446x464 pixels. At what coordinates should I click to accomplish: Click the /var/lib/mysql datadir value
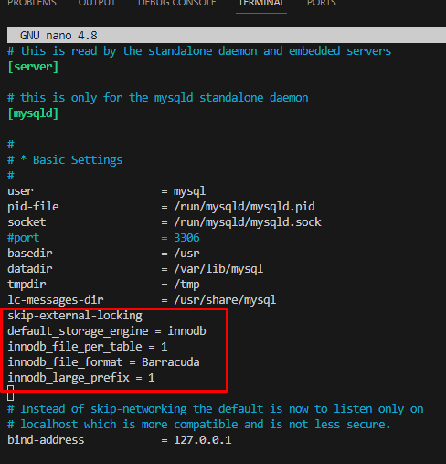point(218,269)
